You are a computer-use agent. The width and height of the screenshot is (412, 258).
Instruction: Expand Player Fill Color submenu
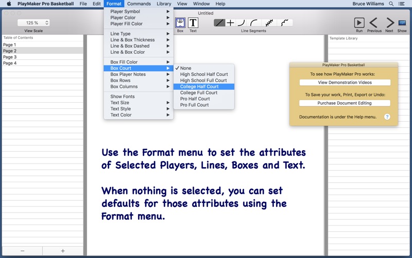click(x=139, y=24)
